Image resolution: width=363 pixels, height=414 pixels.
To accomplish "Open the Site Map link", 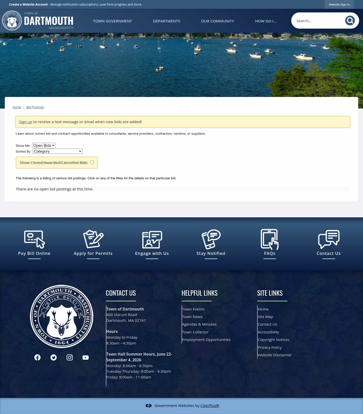I will tap(265, 317).
